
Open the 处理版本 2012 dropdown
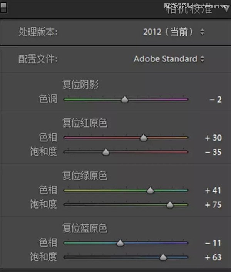click(174, 32)
